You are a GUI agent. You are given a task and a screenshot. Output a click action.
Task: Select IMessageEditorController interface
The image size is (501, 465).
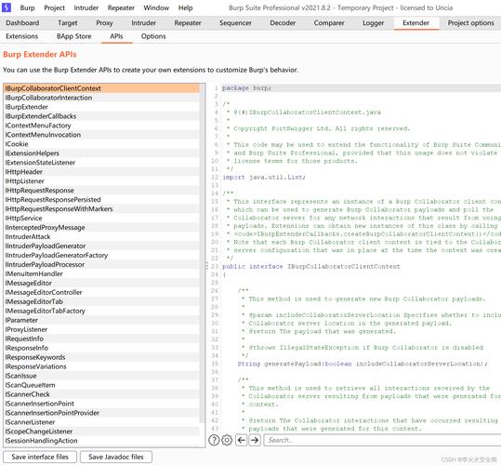[x=101, y=292]
